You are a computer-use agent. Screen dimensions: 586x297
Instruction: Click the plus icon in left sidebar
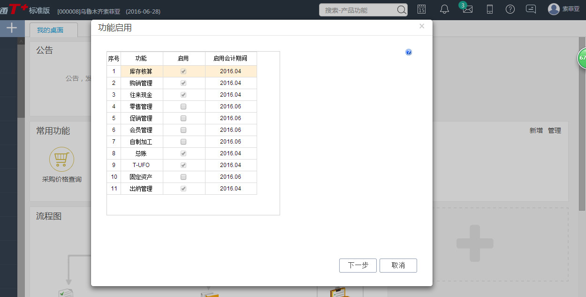[x=11, y=28]
